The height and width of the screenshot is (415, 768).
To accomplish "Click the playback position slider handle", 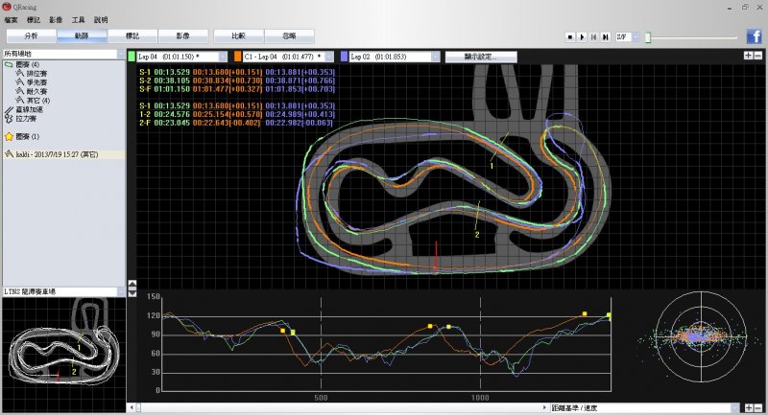I will pyautogui.click(x=647, y=37).
